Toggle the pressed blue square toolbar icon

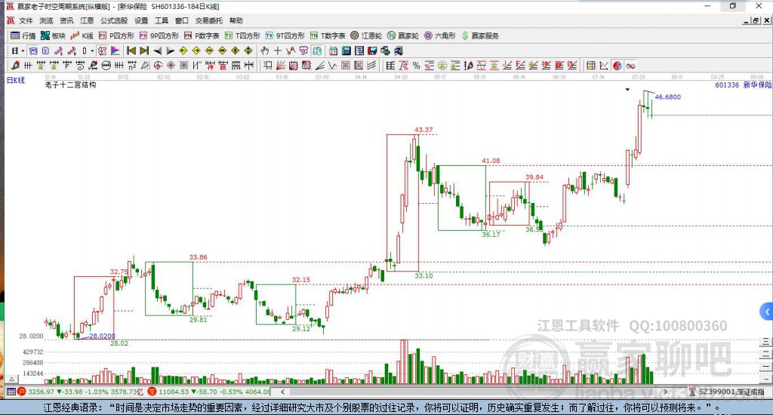[33, 51]
